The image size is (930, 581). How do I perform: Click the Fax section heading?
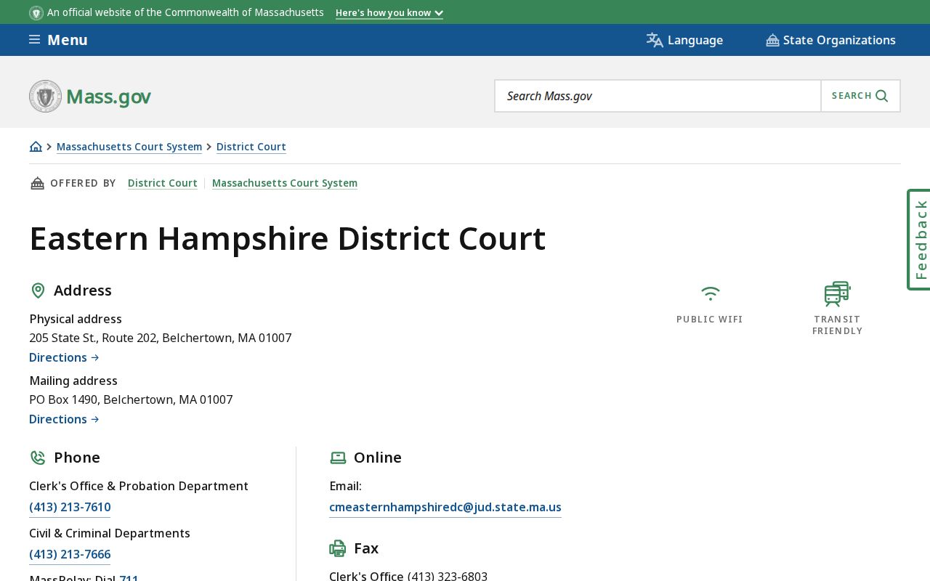coord(366,548)
